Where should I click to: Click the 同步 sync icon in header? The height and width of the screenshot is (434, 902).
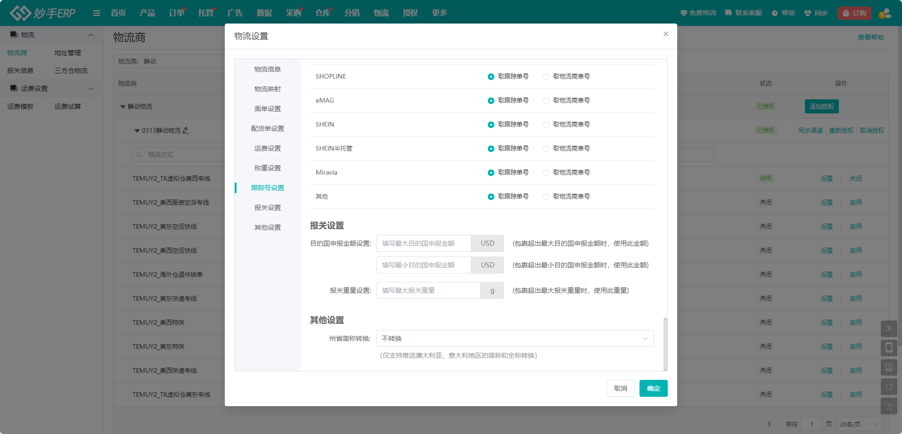click(x=808, y=13)
